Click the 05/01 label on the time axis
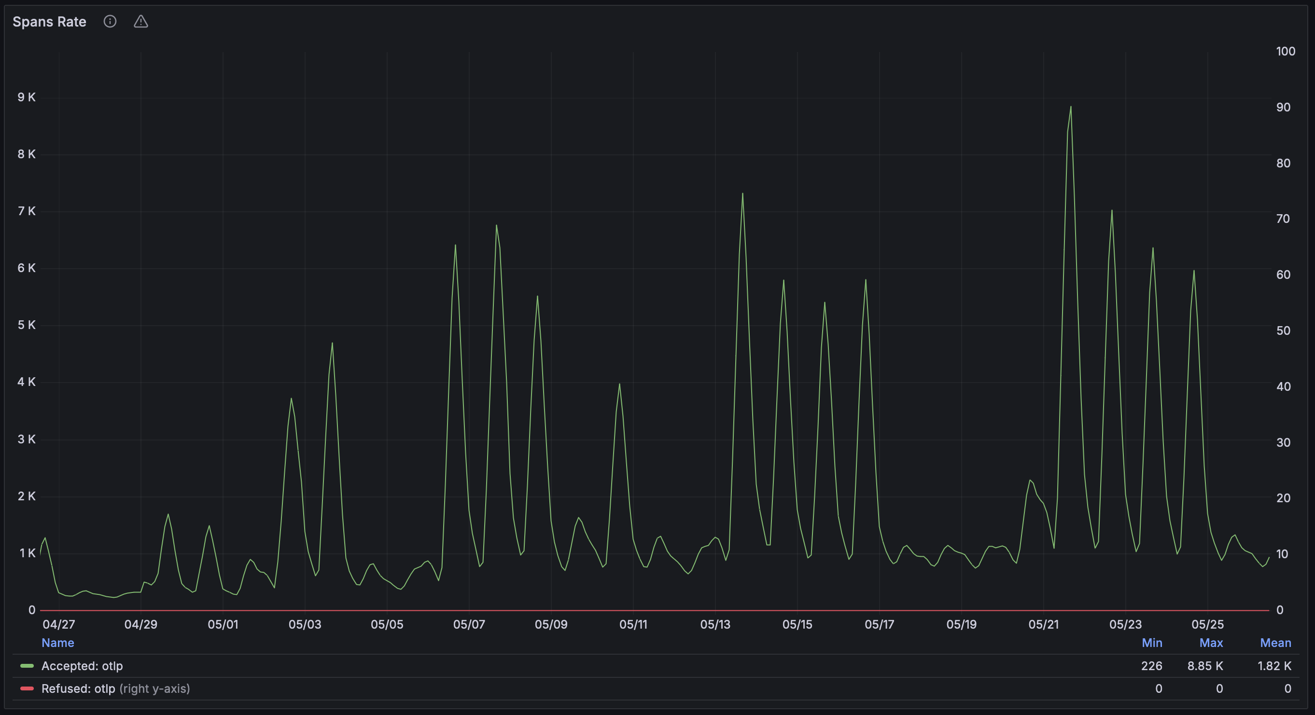The height and width of the screenshot is (715, 1315). 223,625
